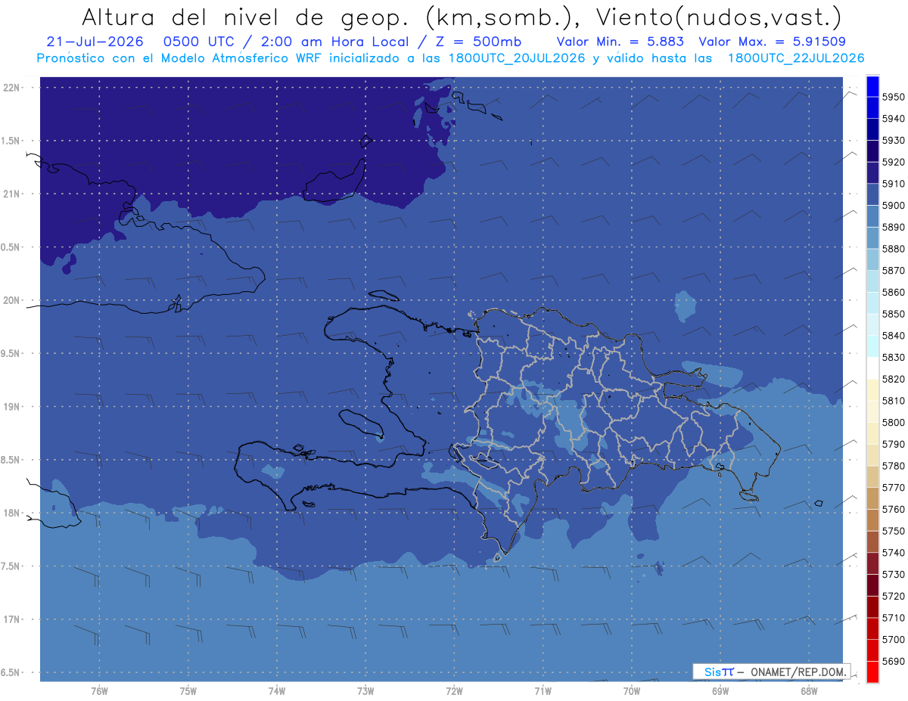
Task: Click the color scale label '5850'
Action: [894, 314]
